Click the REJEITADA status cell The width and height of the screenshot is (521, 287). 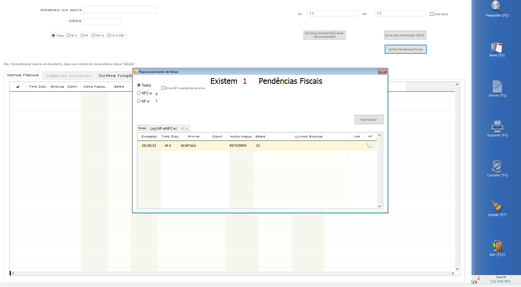(x=188, y=146)
